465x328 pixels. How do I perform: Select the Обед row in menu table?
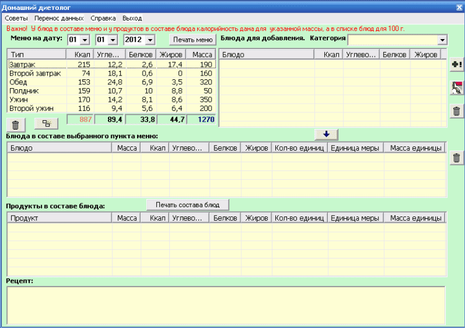tap(37, 82)
